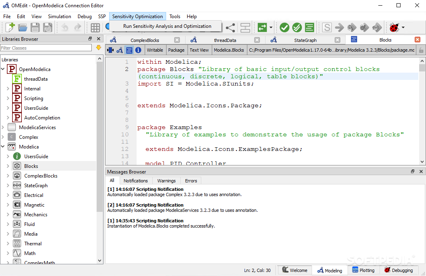Select the Magnetic library icon

tap(17, 205)
